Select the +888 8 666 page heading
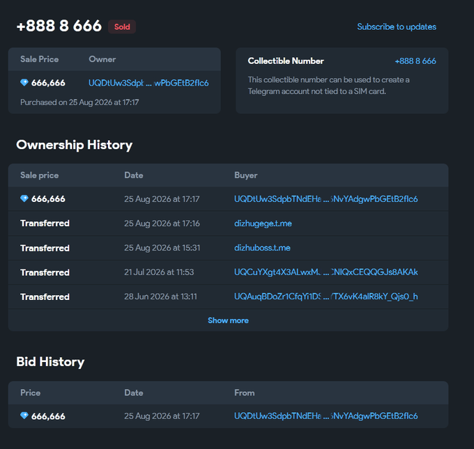 coord(59,26)
